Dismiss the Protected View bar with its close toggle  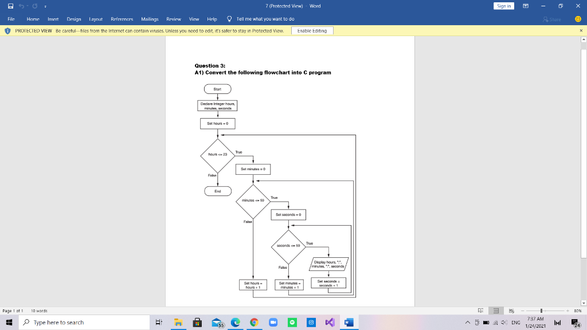coord(581,30)
